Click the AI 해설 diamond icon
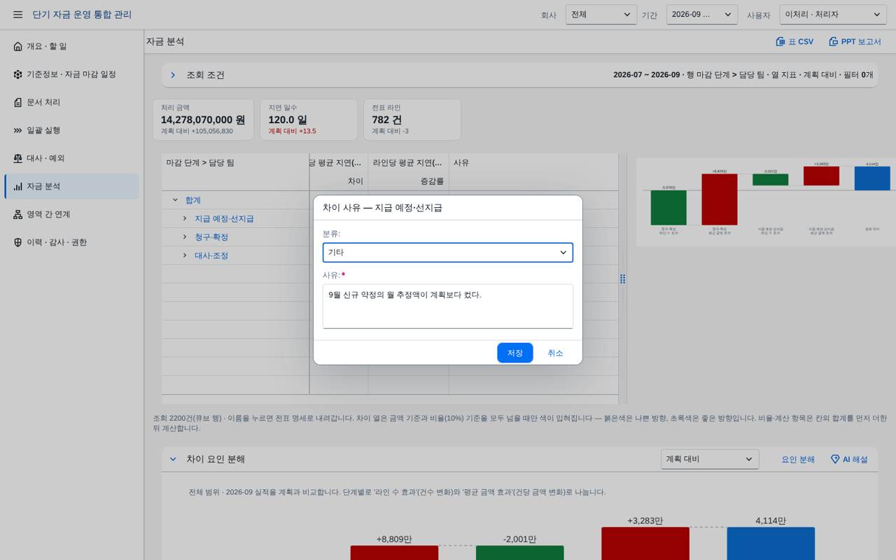896x560 pixels. point(835,459)
